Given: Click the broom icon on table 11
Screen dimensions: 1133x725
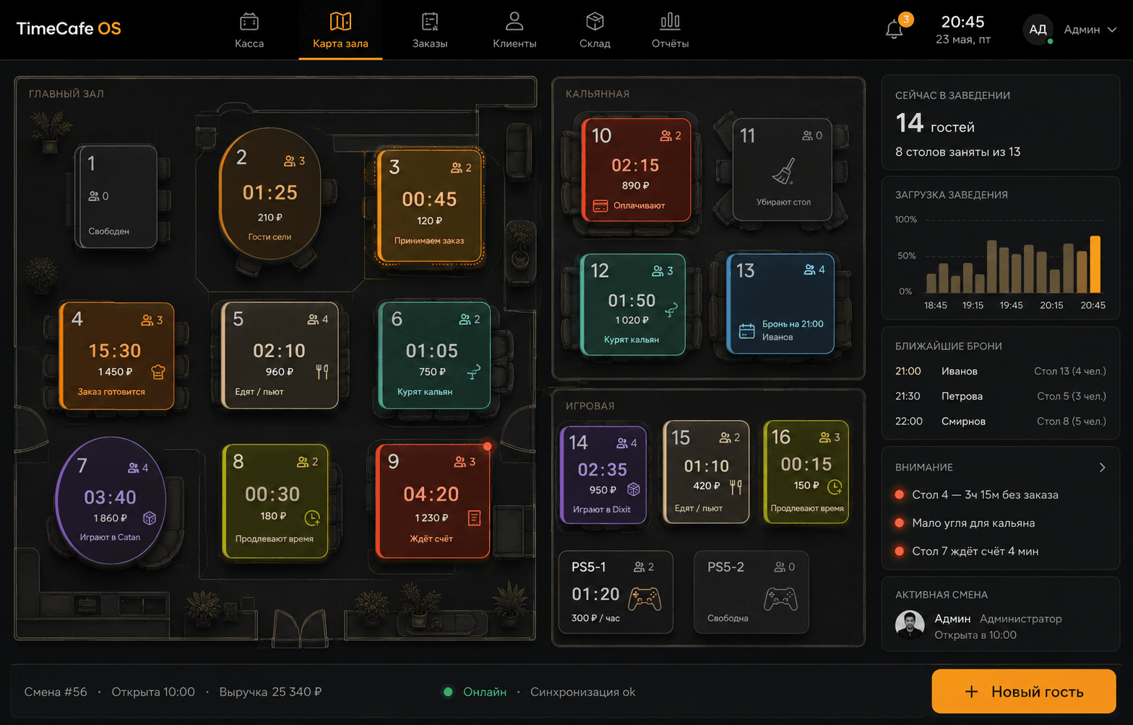Looking at the screenshot, I should point(783,171).
